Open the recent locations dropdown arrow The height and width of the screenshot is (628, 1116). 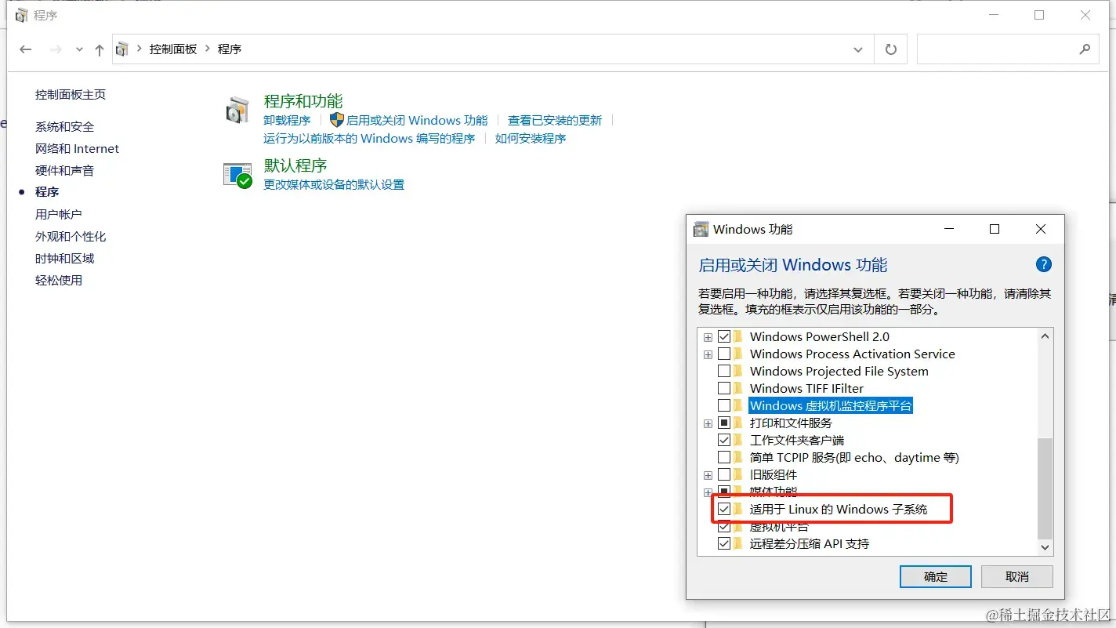pos(79,49)
